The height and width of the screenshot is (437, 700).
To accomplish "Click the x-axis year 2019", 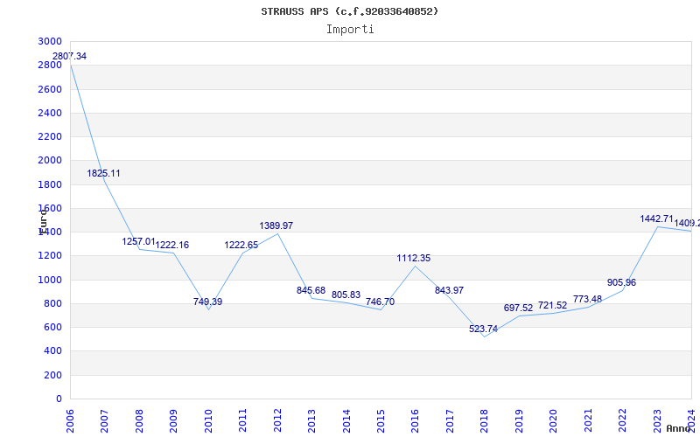I will (519, 421).
